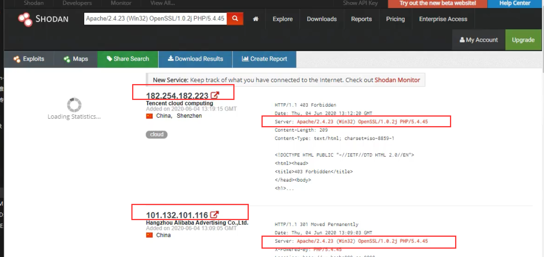Viewport: 544px width, 257px height.
Task: Open external link icon beside 182.254.182.223
Action: 215,95
